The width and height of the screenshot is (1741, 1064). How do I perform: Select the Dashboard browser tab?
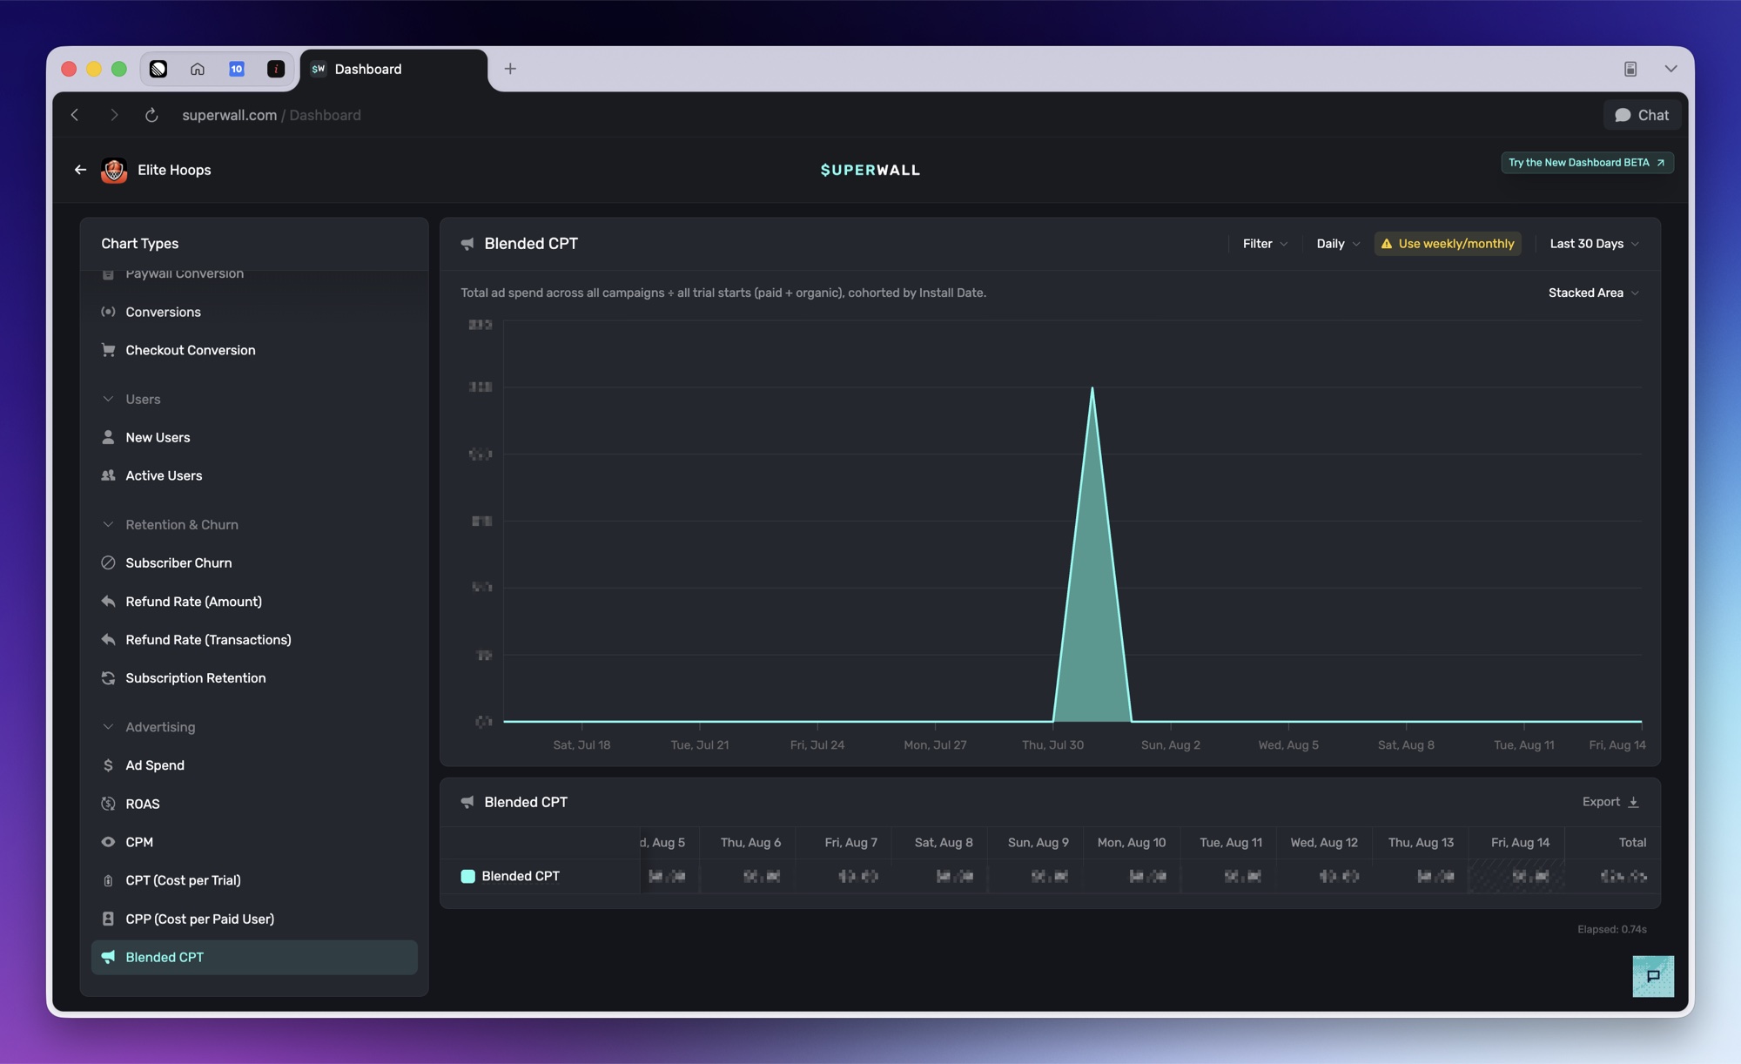(393, 69)
